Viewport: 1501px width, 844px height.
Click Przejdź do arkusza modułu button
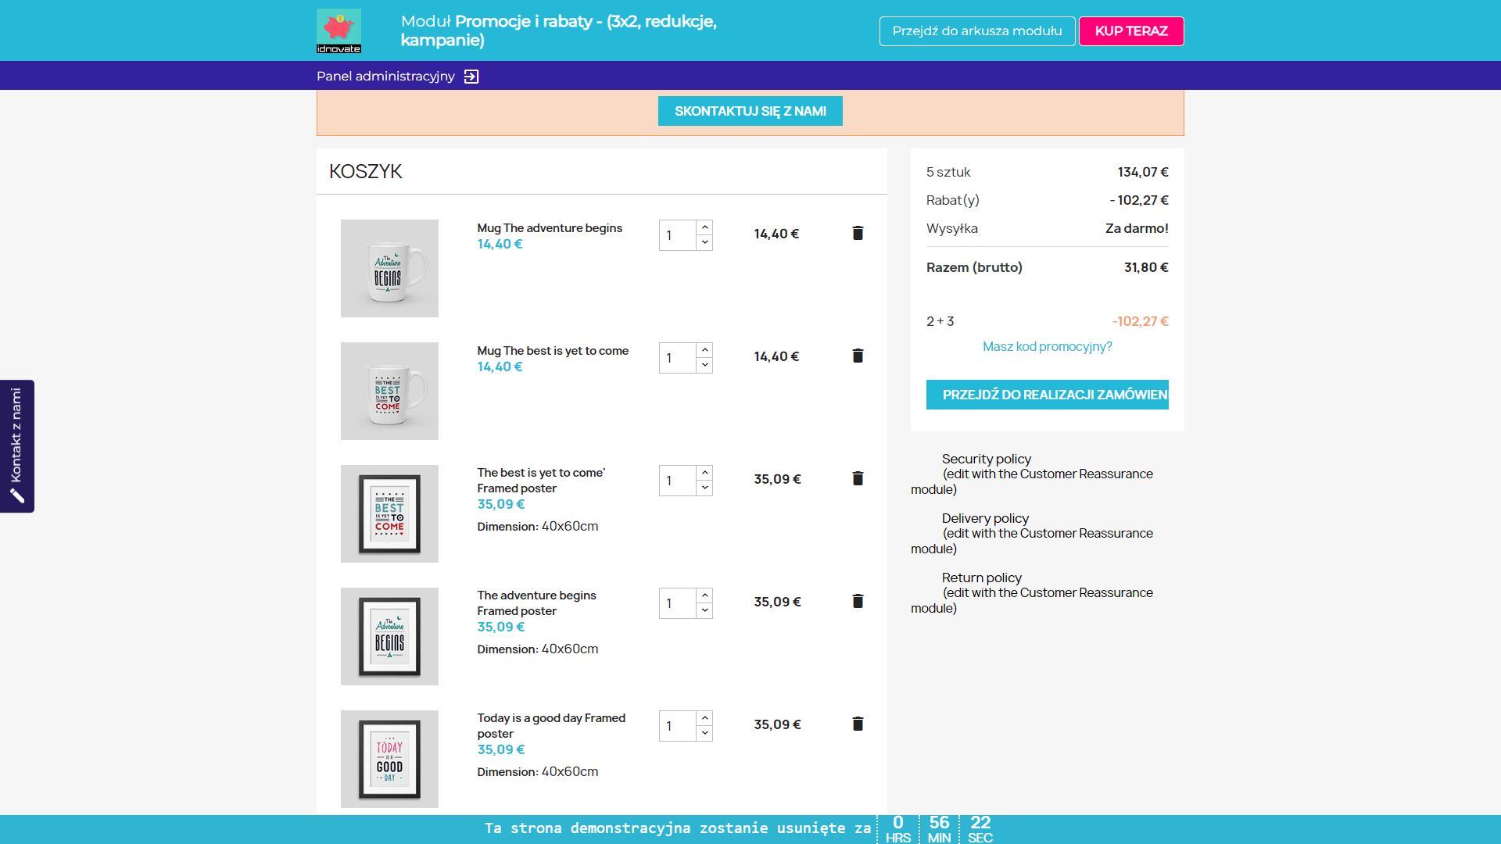[976, 31]
